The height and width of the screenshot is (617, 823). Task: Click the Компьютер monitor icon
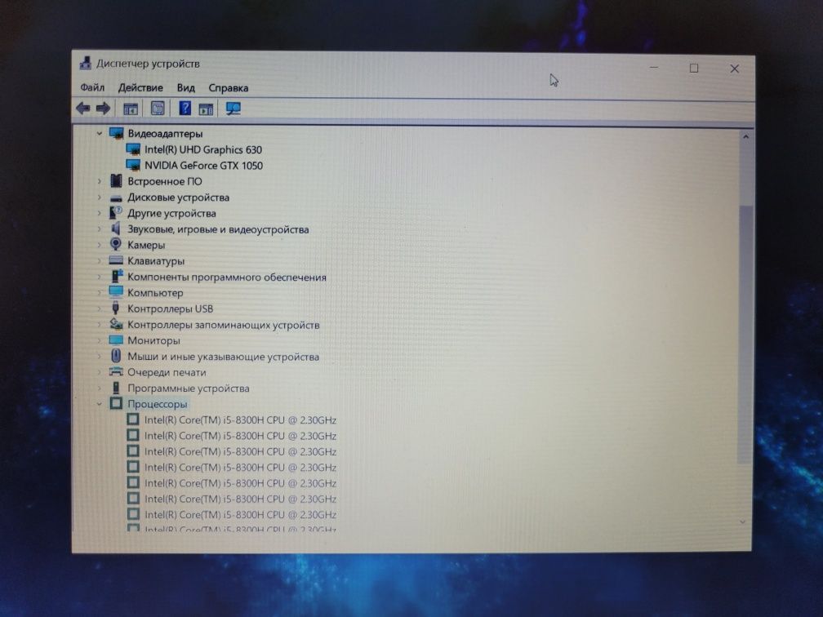tap(116, 292)
